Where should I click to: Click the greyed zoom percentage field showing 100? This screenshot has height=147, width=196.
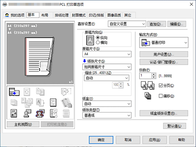click(116, 85)
